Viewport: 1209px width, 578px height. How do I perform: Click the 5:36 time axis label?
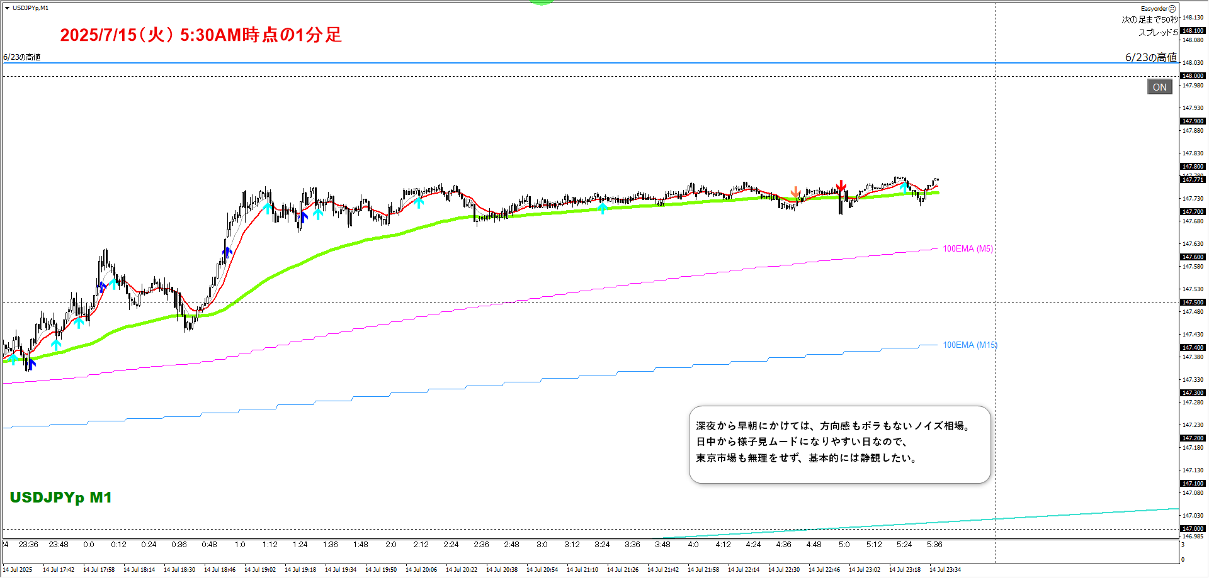point(934,545)
